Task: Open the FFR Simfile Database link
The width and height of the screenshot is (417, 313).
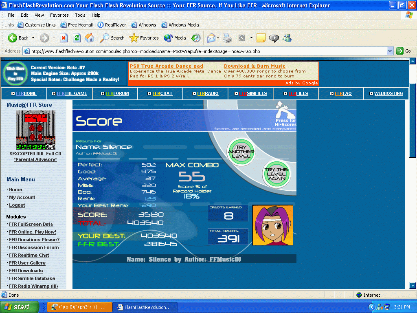Action: coord(32,278)
